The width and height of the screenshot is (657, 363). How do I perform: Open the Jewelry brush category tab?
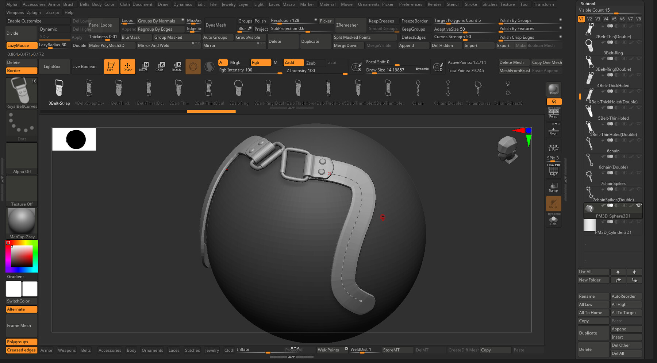(x=212, y=350)
